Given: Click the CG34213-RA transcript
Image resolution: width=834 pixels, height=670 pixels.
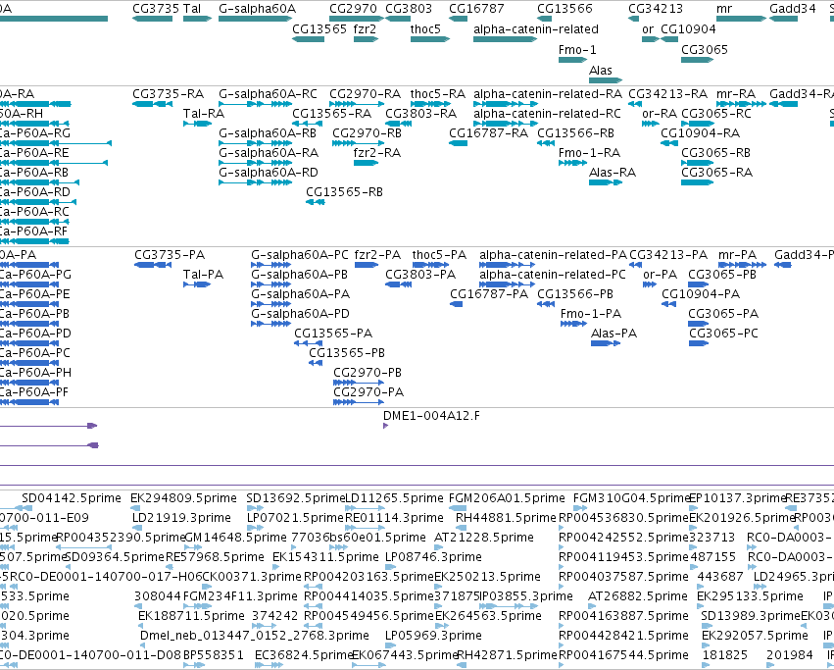Looking at the screenshot, I should (634, 104).
